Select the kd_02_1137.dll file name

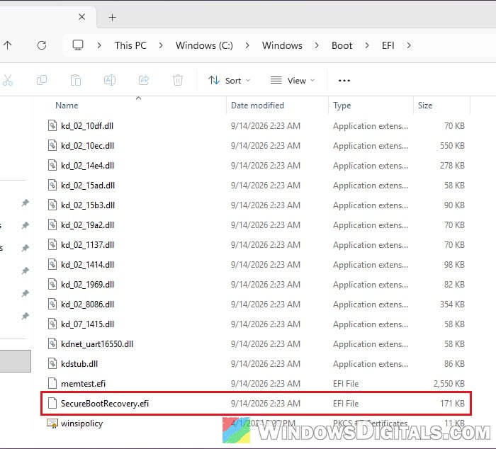click(88, 245)
